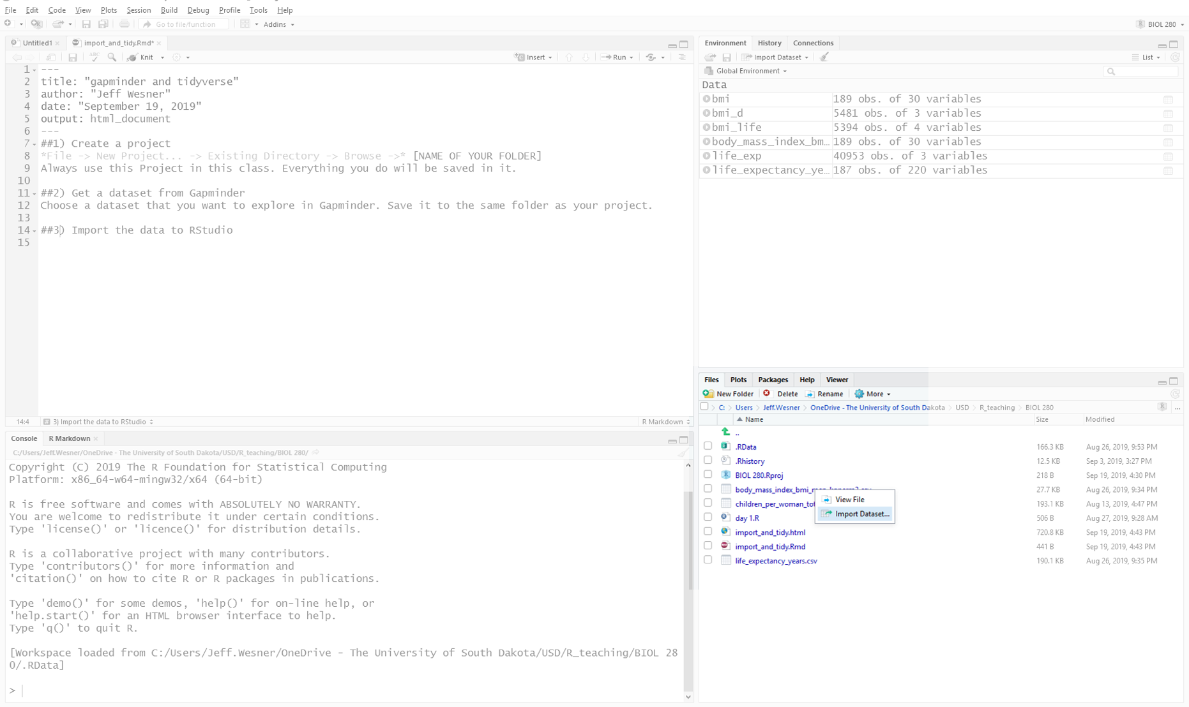This screenshot has height=707, width=1189.
Task: Click the console vertical scrollbar
Action: point(688,542)
